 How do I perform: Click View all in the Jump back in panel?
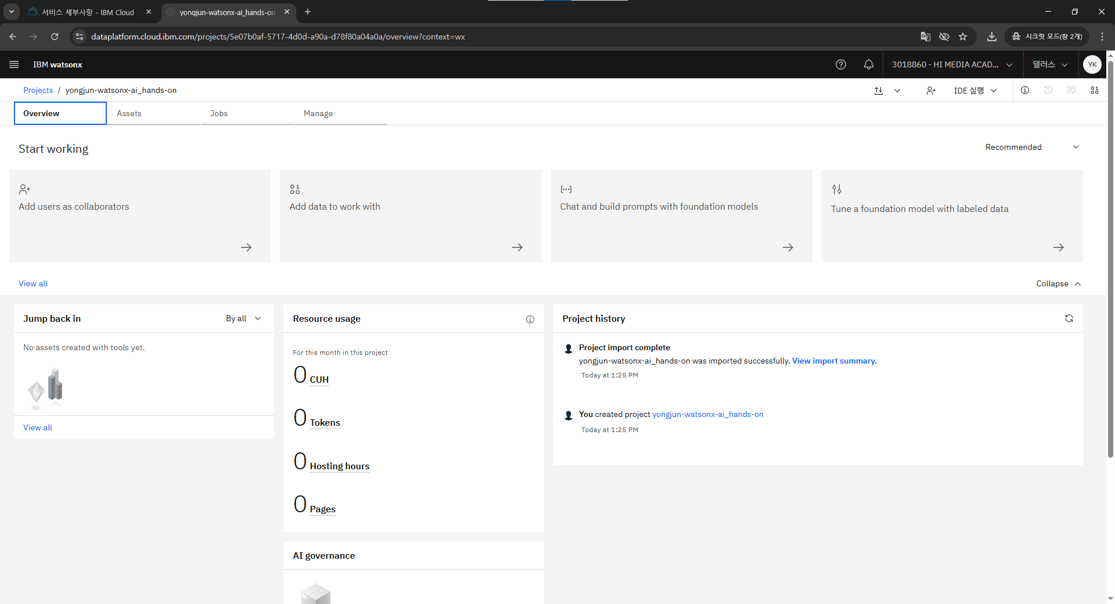(38, 427)
